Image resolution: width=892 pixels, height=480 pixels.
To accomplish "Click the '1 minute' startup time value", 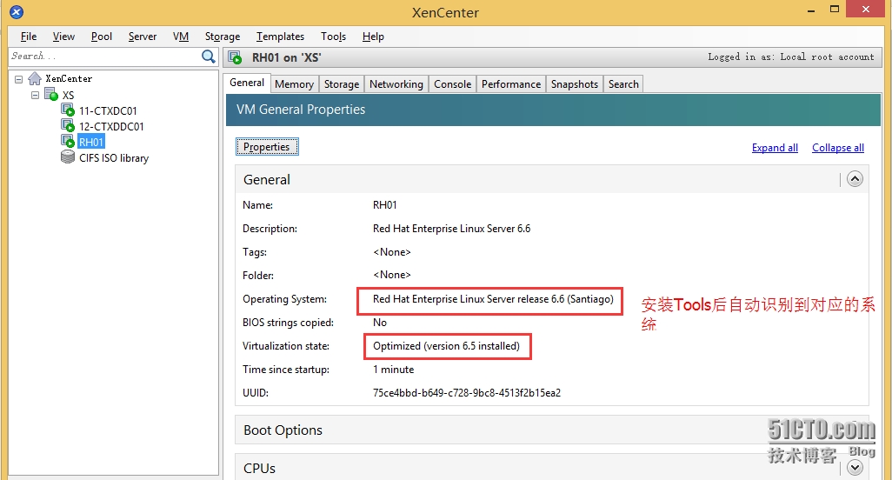I will (x=393, y=370).
